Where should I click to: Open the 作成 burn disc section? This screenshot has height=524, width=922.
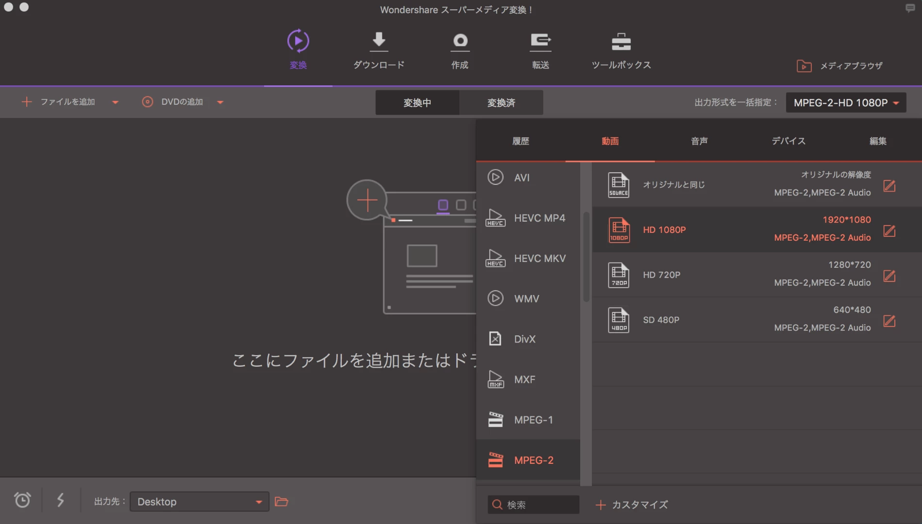tap(460, 50)
